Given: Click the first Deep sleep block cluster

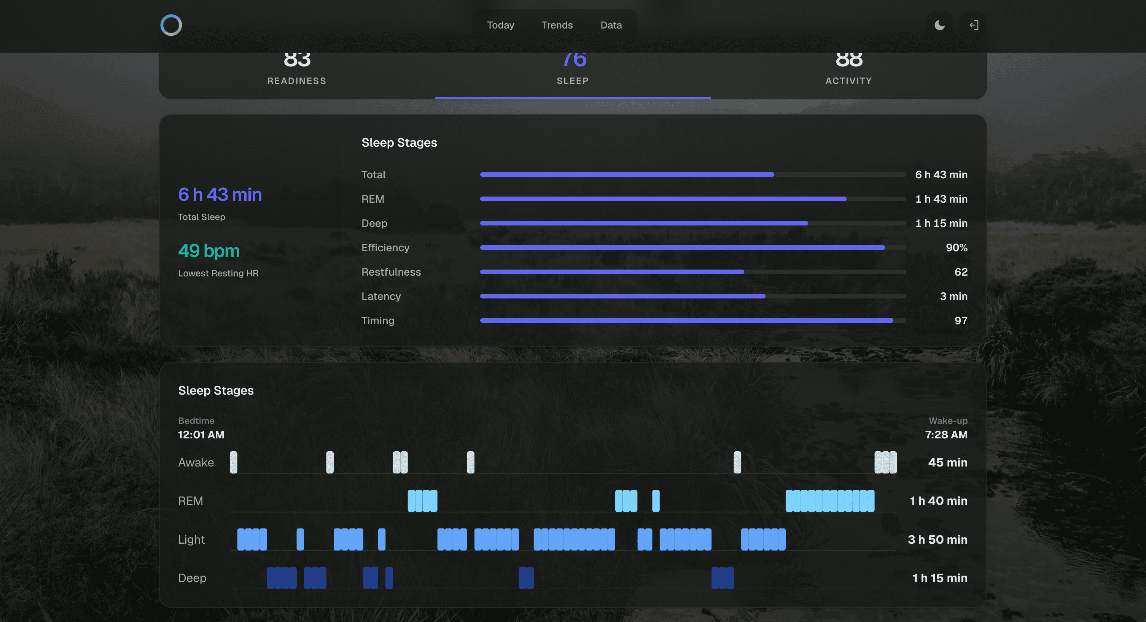Looking at the screenshot, I should 282,578.
